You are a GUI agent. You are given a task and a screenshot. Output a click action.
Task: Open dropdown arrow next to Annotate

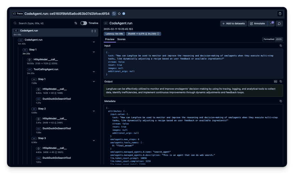pos(271,24)
